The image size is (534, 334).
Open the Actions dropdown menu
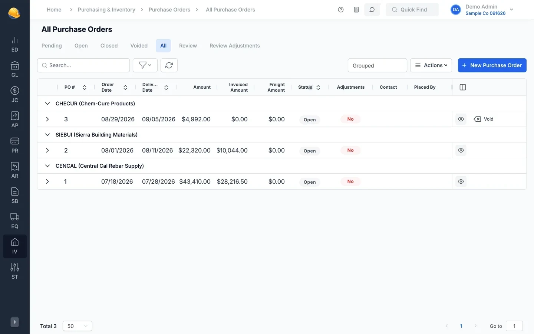[431, 65]
